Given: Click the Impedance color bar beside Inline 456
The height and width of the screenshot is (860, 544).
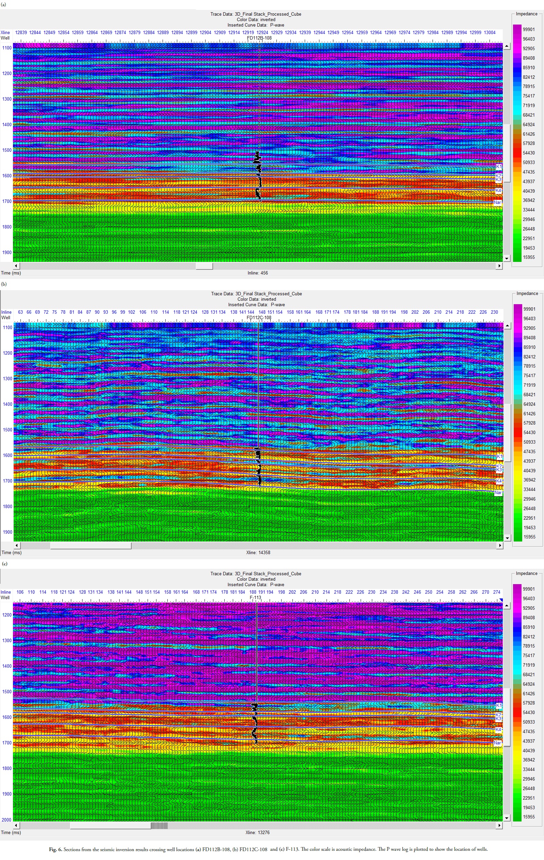Looking at the screenshot, I should tap(517, 143).
